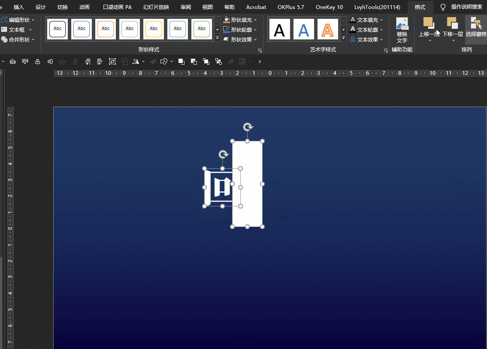Switch to the 审阅 ribbon tab
Screen dimensions: 487x349
coord(186,7)
